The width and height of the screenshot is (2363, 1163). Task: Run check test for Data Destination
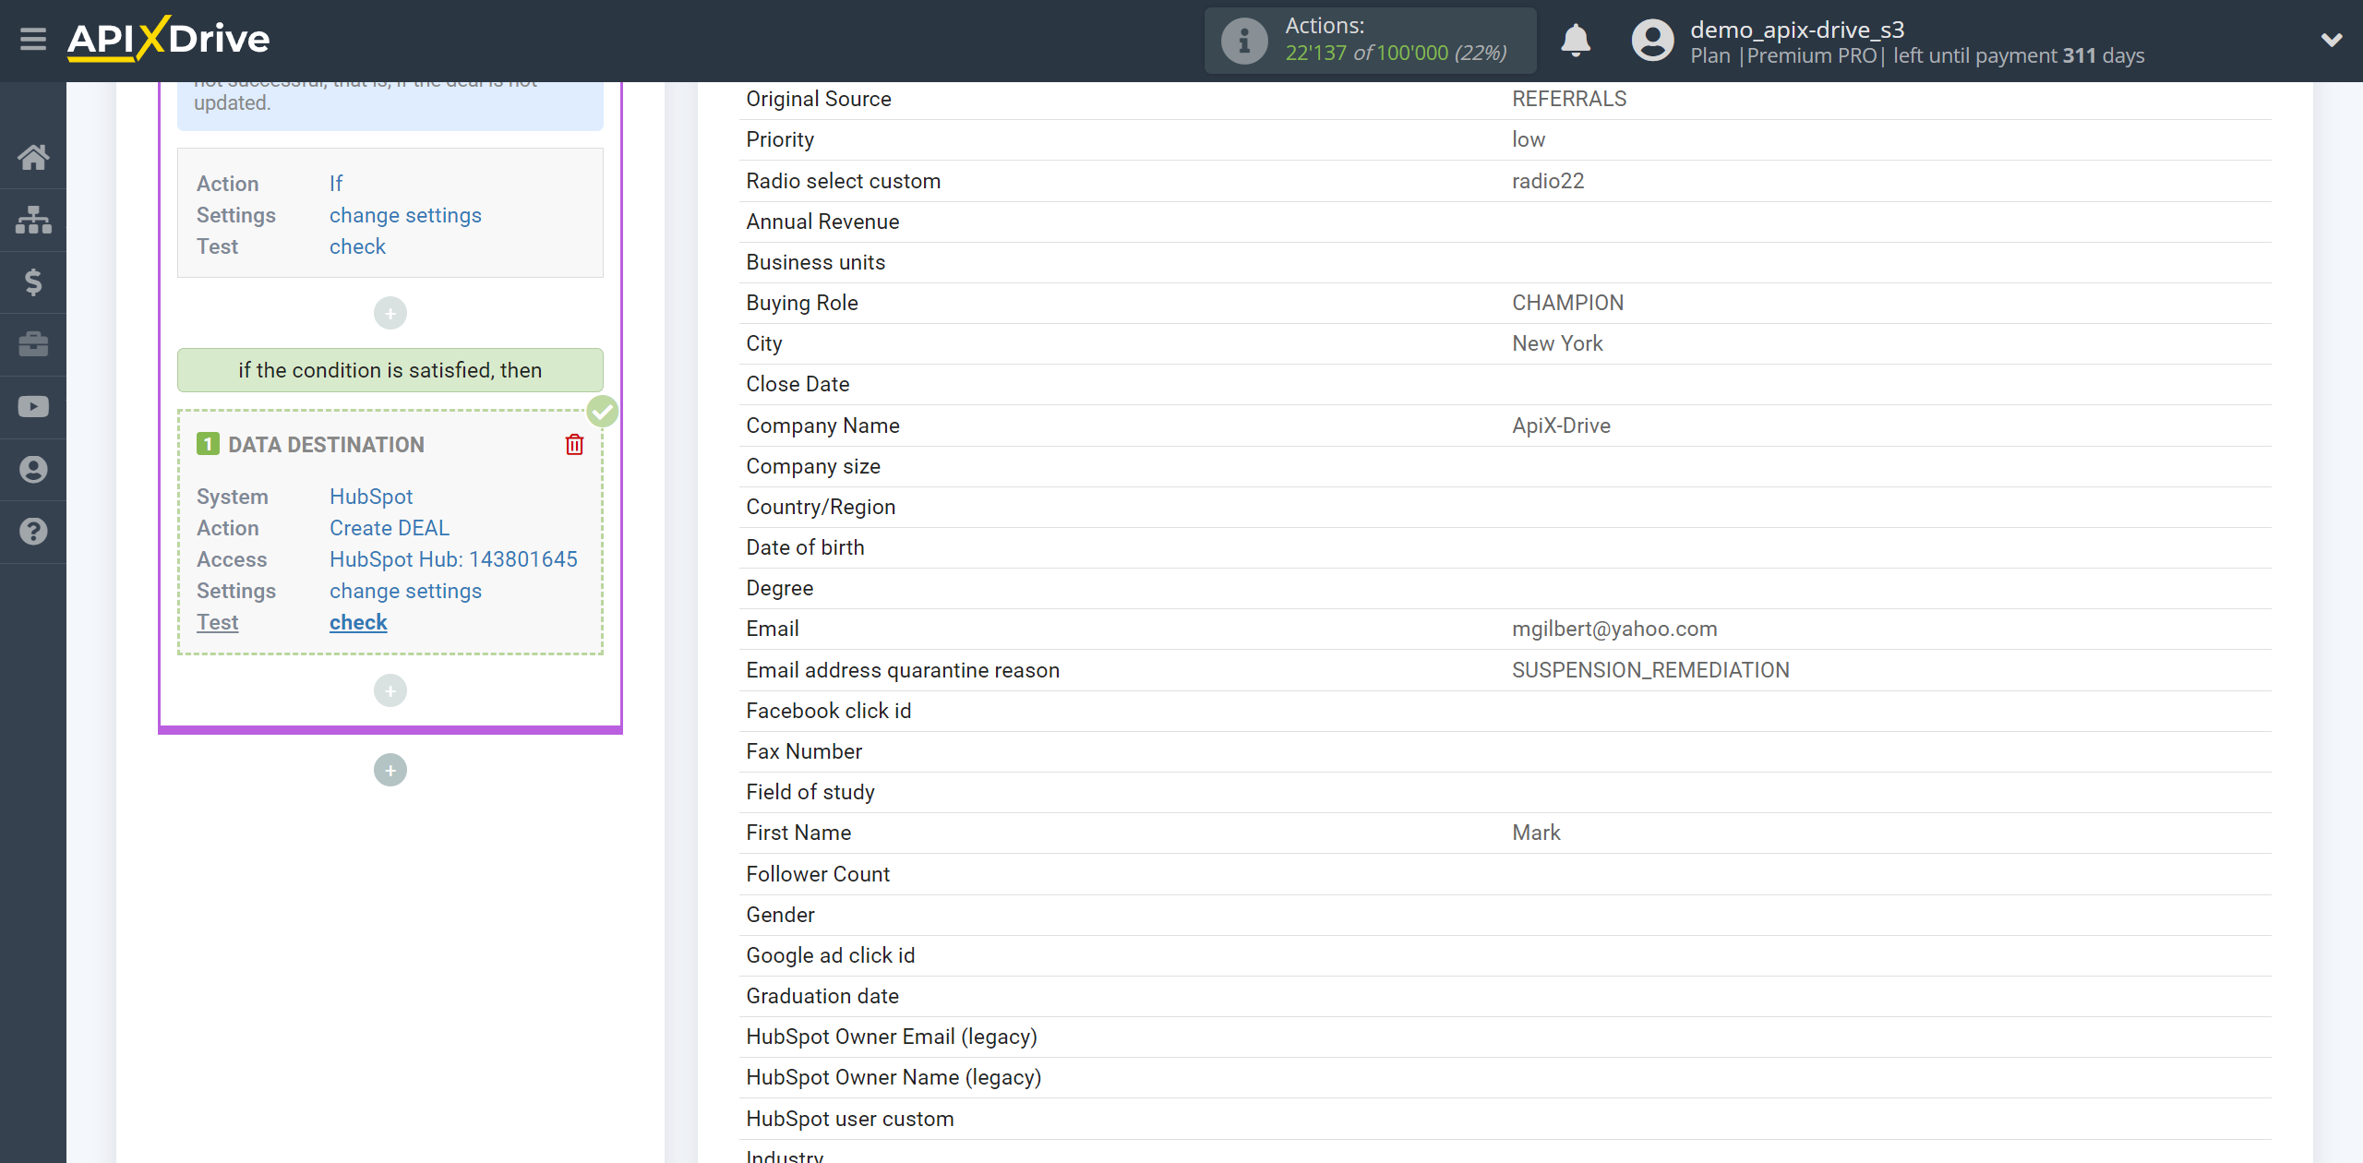click(358, 622)
